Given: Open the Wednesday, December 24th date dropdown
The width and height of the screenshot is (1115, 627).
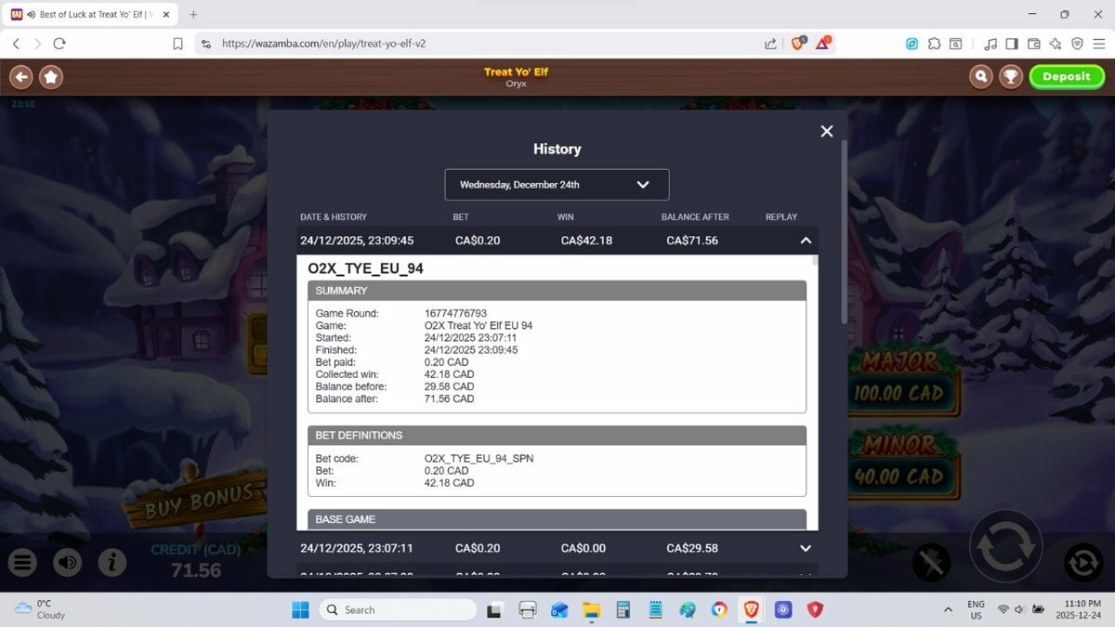Looking at the screenshot, I should coord(557,185).
